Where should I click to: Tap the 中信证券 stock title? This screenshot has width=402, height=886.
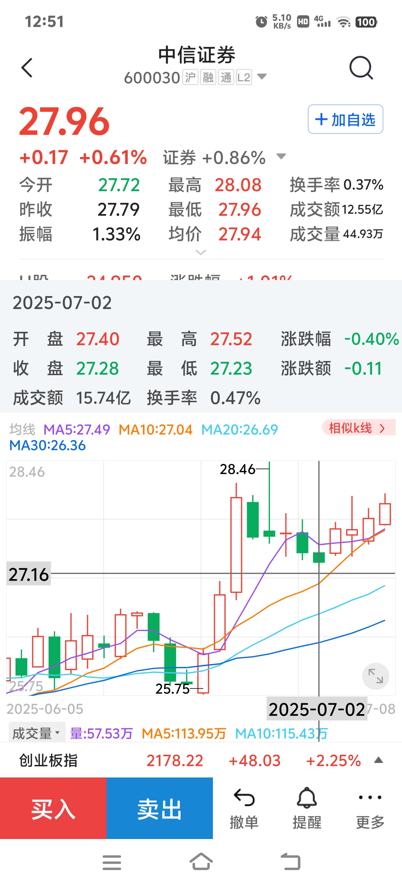pos(197,55)
